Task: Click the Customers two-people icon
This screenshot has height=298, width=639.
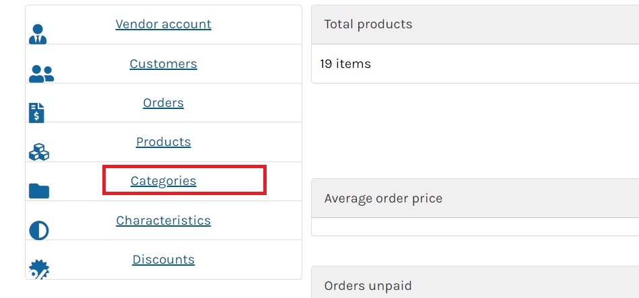Action: click(x=41, y=74)
